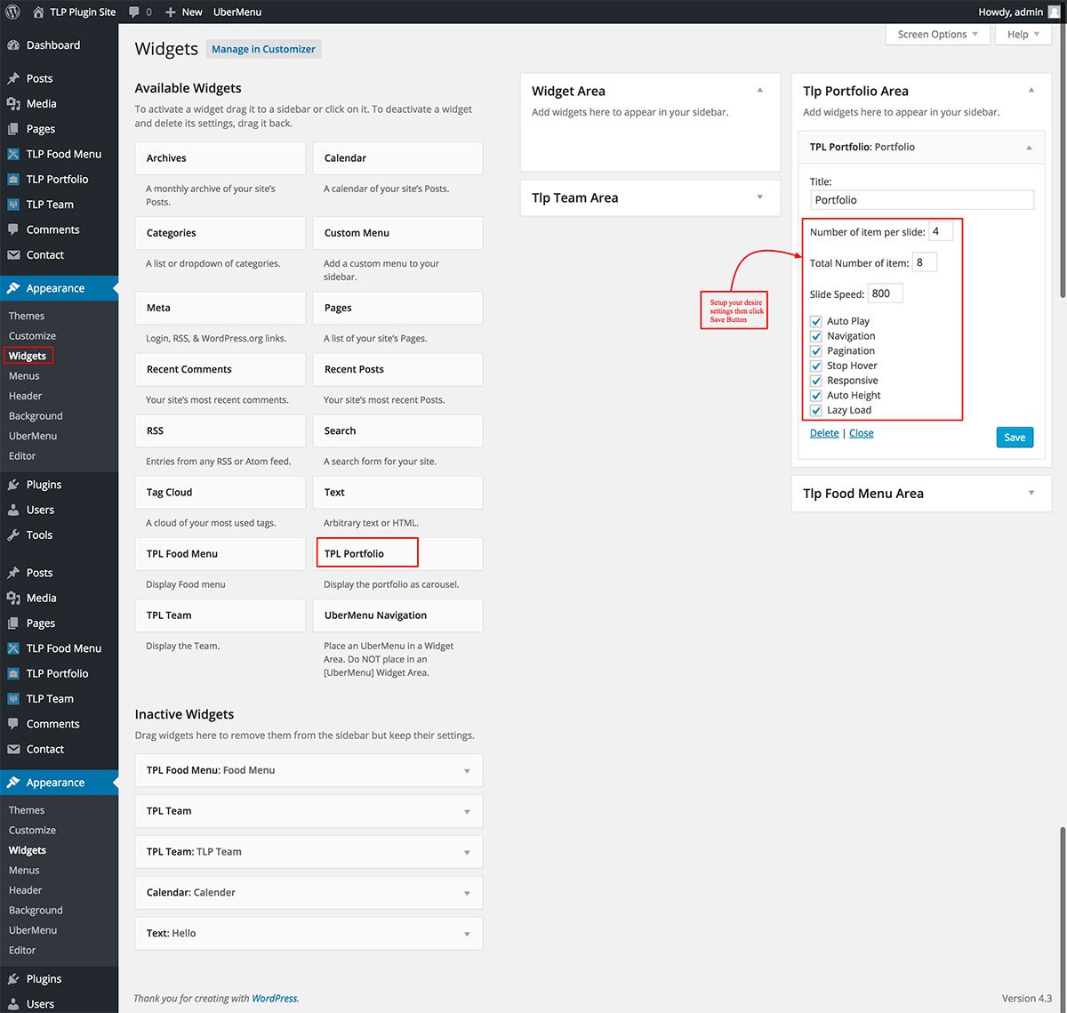The height and width of the screenshot is (1013, 1067).
Task: Click the Dashboard gauge icon in sidebar
Action: pyautogui.click(x=13, y=45)
